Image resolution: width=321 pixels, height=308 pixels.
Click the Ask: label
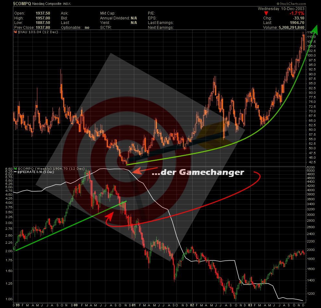pyautogui.click(x=65, y=13)
